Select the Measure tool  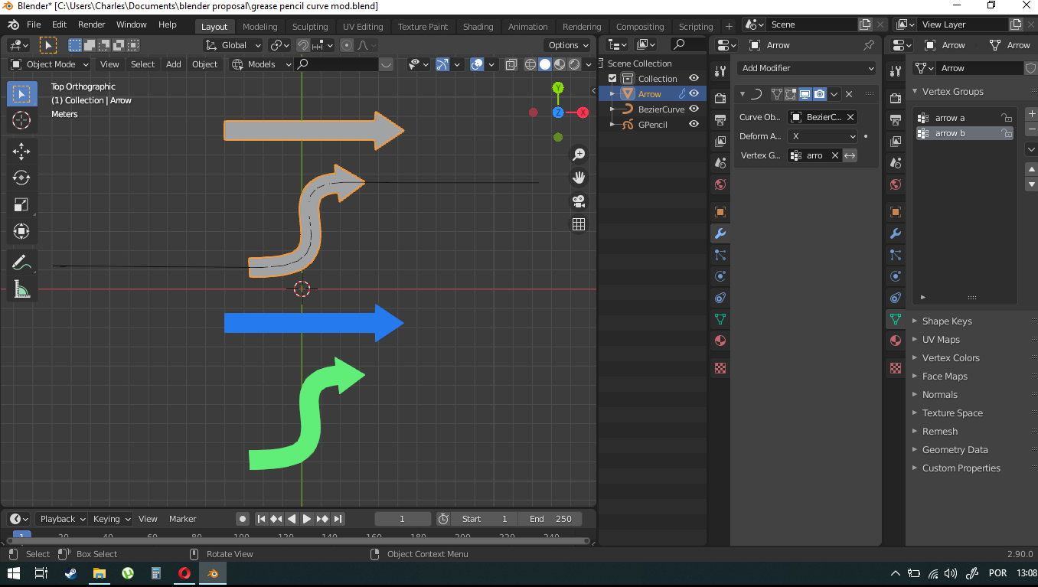pyautogui.click(x=21, y=289)
